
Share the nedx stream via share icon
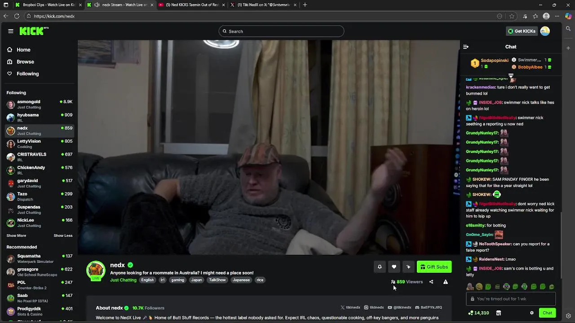431,282
